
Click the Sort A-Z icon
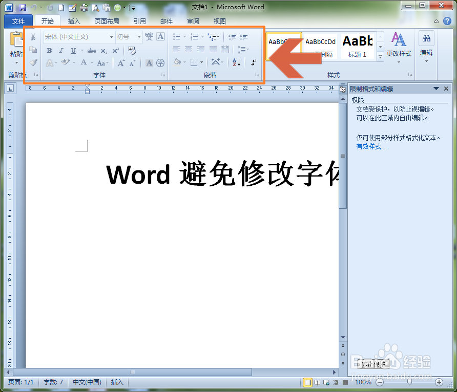point(236,62)
